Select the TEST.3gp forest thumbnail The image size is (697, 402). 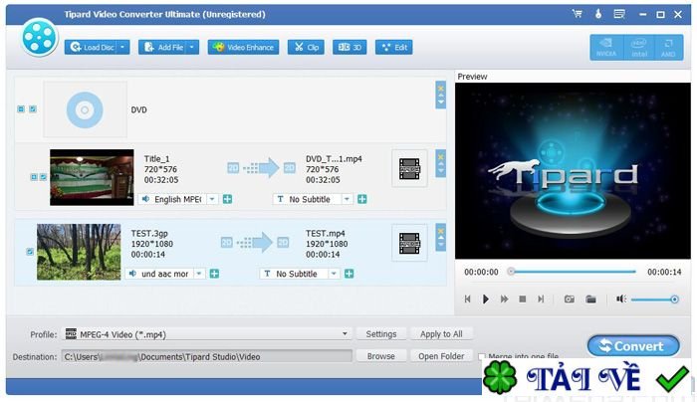pyautogui.click(x=79, y=252)
